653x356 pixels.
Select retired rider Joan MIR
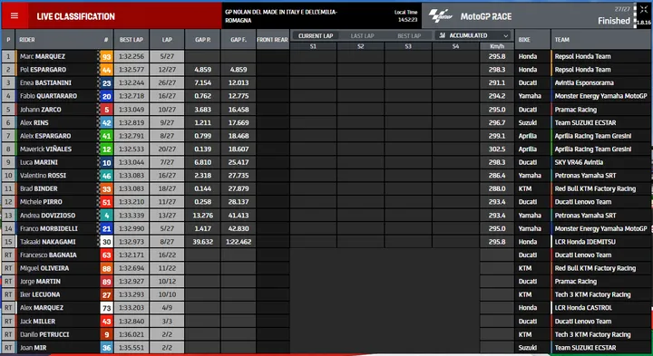pos(34,348)
